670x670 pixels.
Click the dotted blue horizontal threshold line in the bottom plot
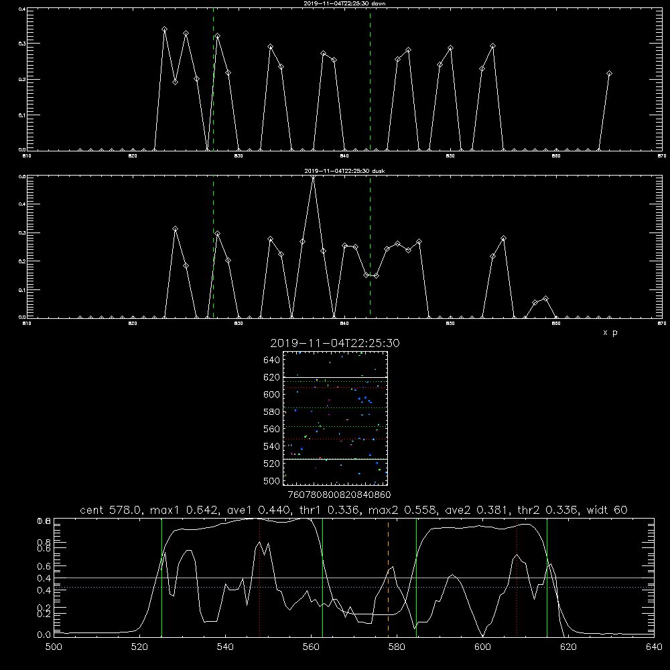pyautogui.click(x=354, y=587)
